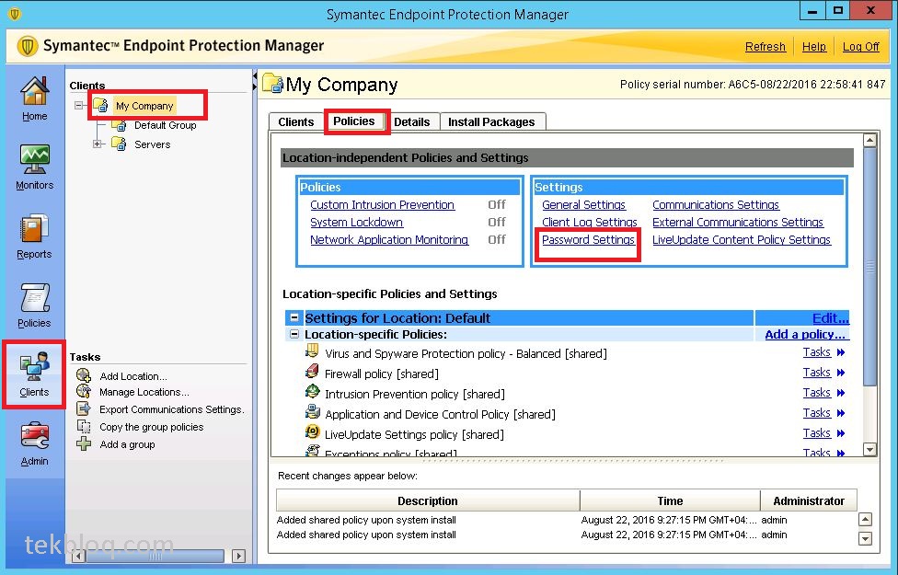The image size is (898, 575).
Task: Click the Refresh link
Action: 766,46
